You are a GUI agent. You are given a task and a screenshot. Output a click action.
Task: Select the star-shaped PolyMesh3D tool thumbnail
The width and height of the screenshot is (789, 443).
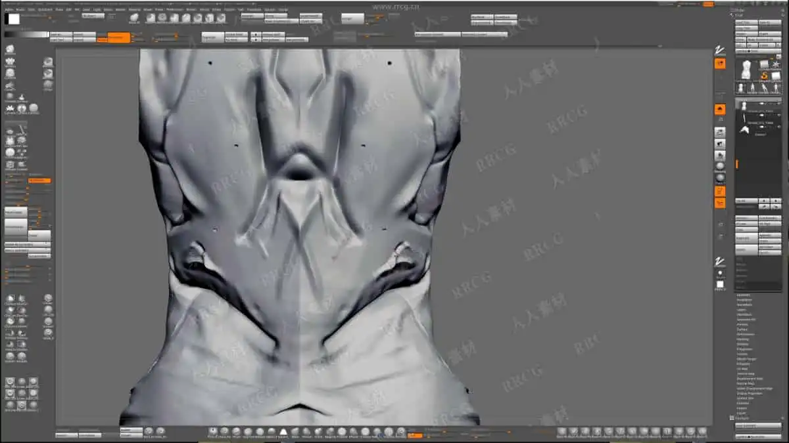click(775, 64)
